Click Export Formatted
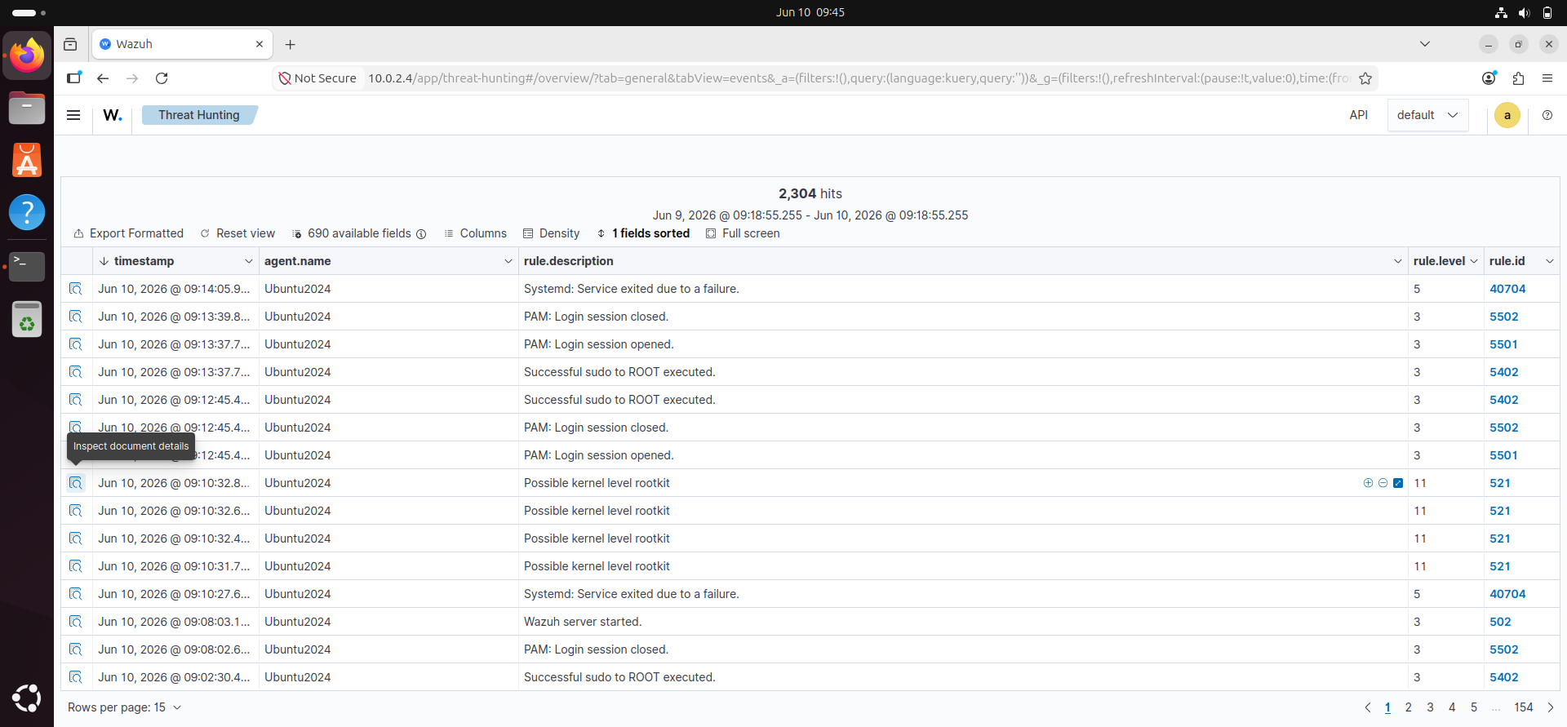Screen dimensions: 1567x727 point(128,233)
